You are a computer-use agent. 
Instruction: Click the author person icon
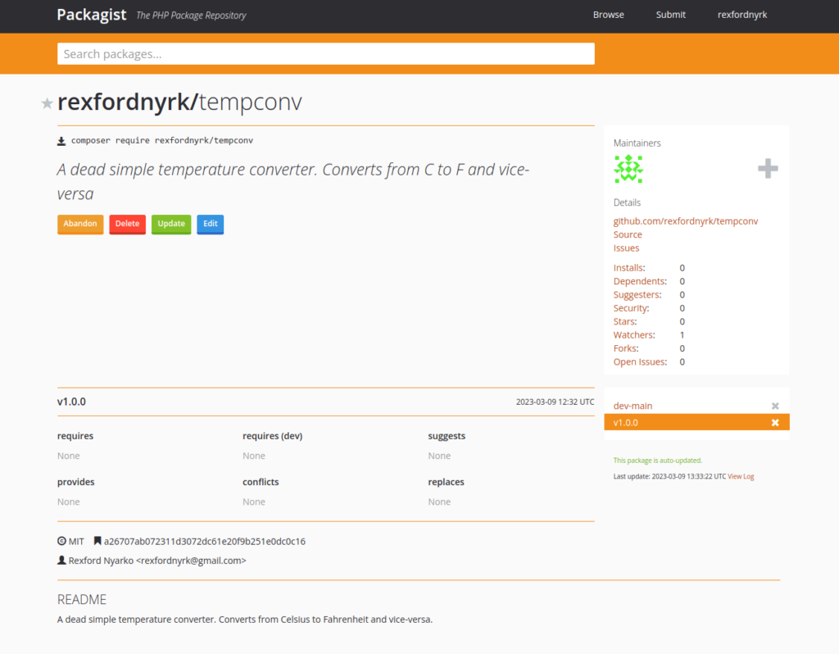click(x=61, y=561)
